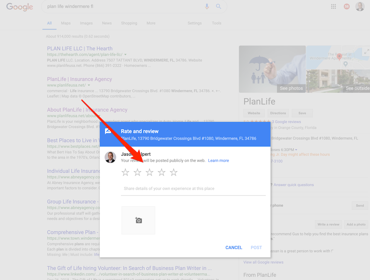The width and height of the screenshot is (370, 280).
Task: Select the third rating star
Action: [x=149, y=172]
